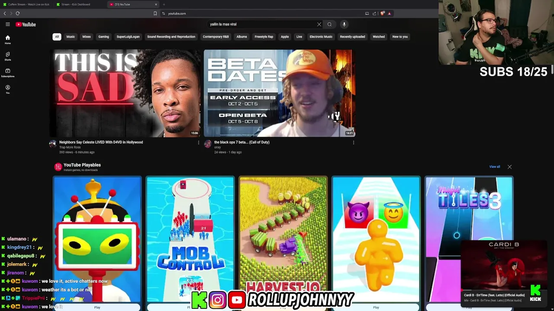Click the search magnifier button
Screen dimensions: 554x311
tap(329, 24)
